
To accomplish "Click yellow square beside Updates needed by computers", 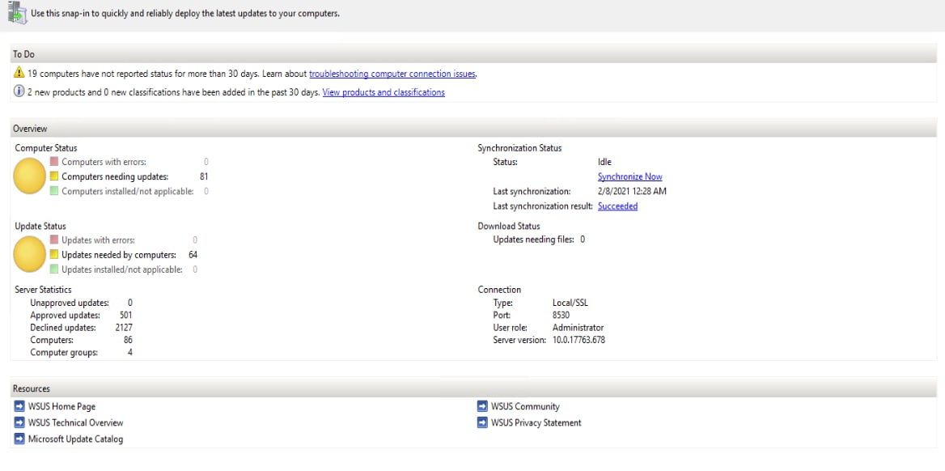I will pos(54,254).
